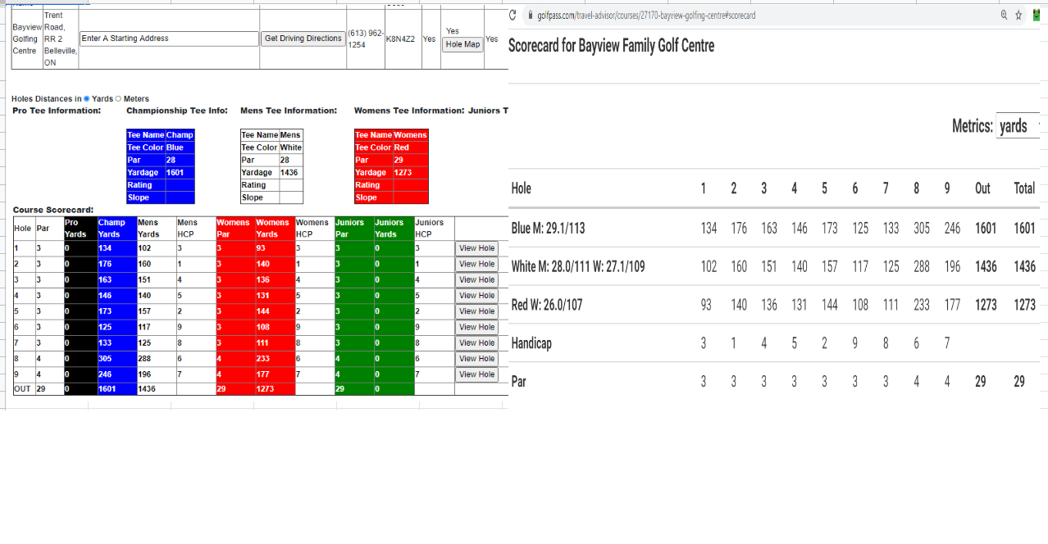The height and width of the screenshot is (544, 1048).
Task: Click Tee Color Blue cell
Action: [180, 147]
